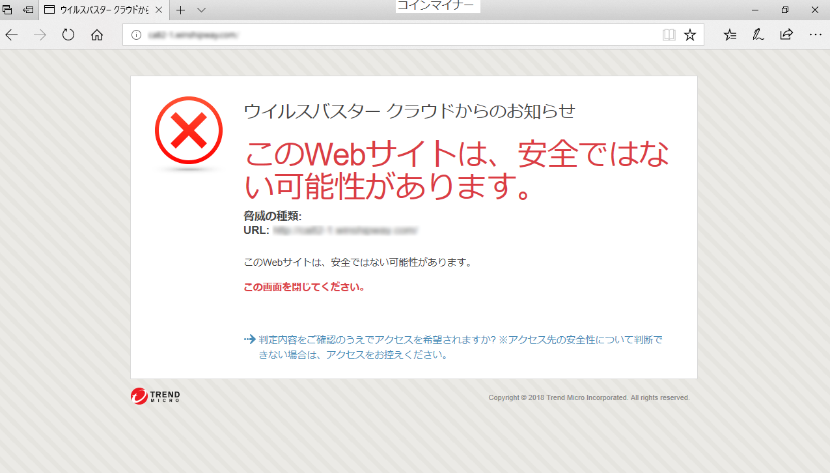The width and height of the screenshot is (830, 473).
Task: Refresh the current page
Action: [68, 35]
